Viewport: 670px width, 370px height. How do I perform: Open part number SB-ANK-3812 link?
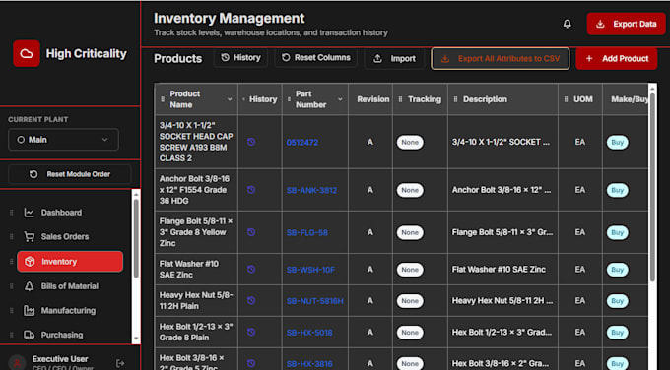click(x=311, y=190)
